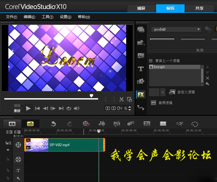Open the Title library T icon
Screen dimensions: 217x182
click(141, 69)
